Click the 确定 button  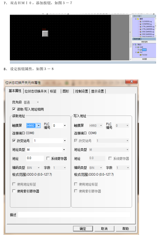tap(83, 229)
